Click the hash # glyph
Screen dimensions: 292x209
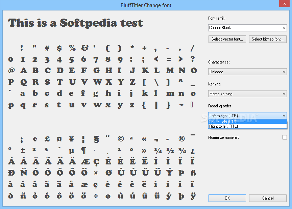[47, 48]
